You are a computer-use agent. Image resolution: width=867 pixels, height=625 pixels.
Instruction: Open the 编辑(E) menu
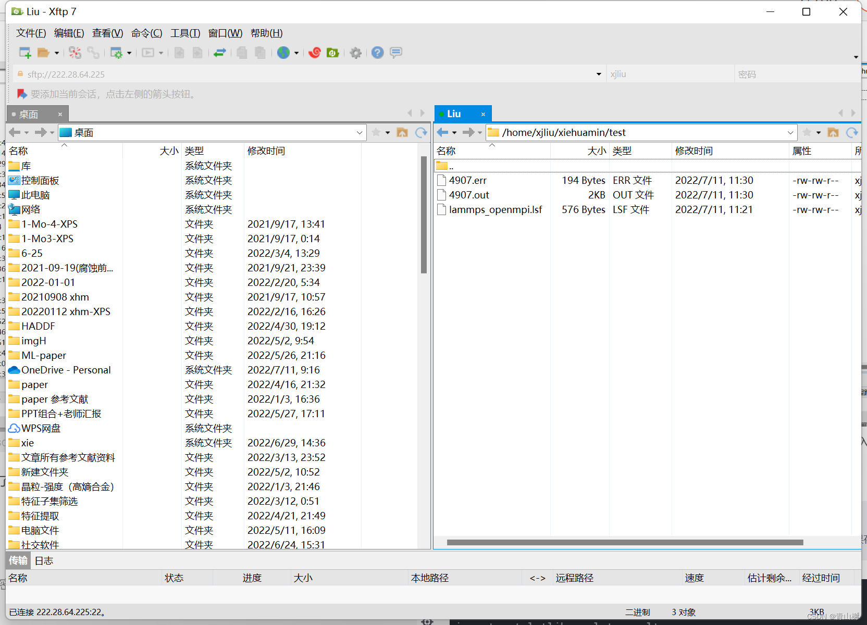click(69, 33)
